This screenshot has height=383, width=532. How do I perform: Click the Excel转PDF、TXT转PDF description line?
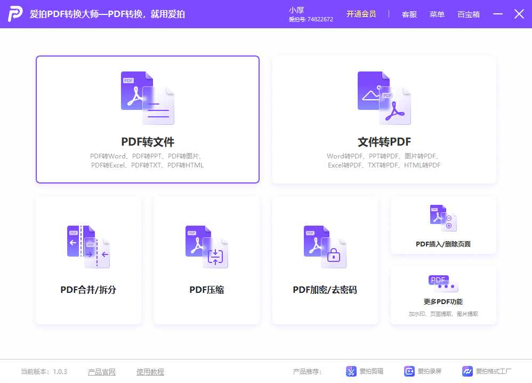click(384, 165)
